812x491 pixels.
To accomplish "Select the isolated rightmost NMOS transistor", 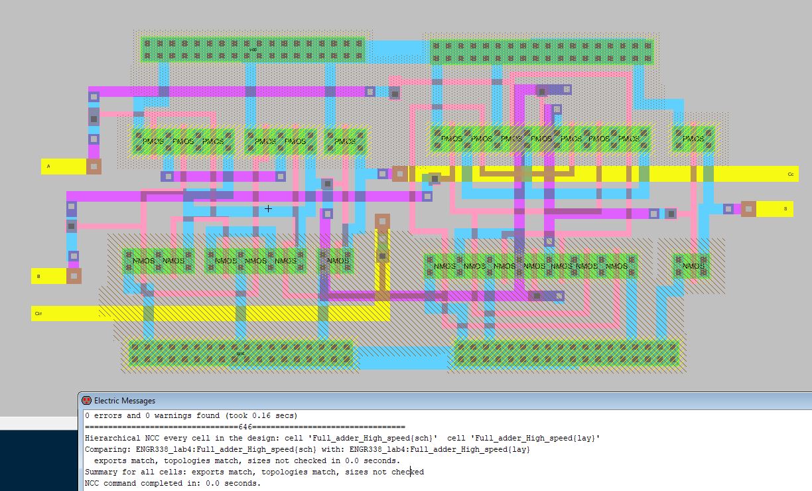I will tap(692, 266).
